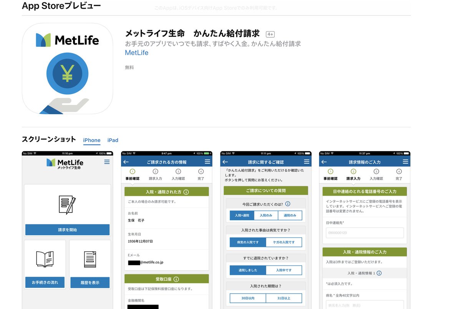Viewport: 461px width, 309px height.
Task: Click the document and pen icon
Action: click(67, 204)
